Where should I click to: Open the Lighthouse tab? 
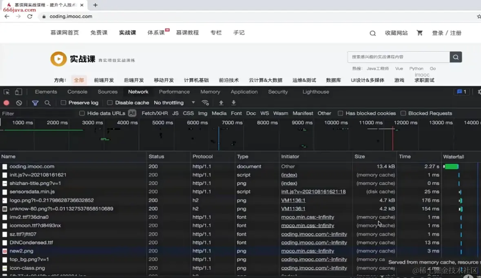[x=316, y=92]
